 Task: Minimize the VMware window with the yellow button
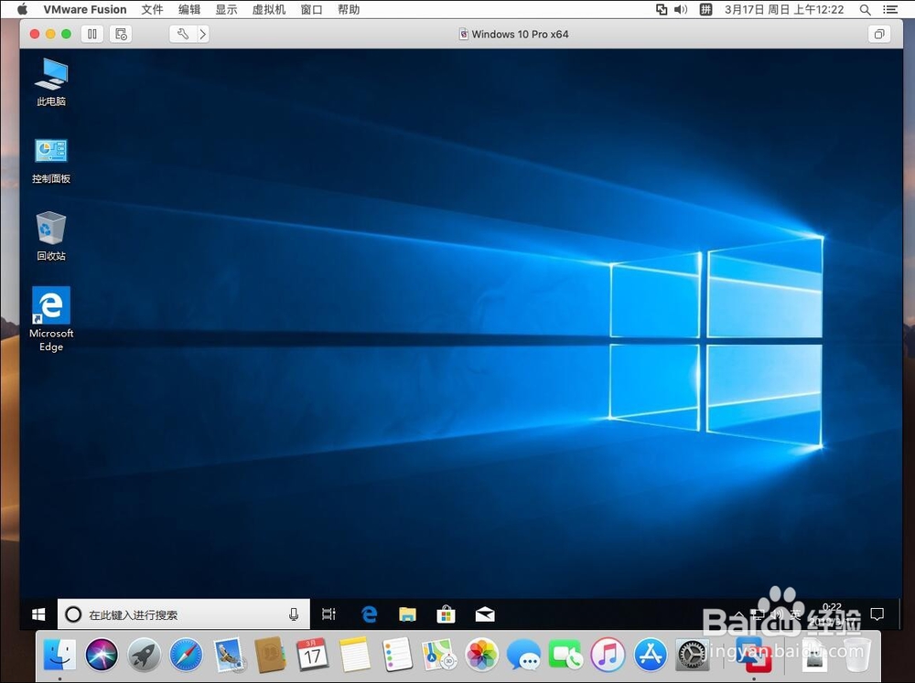tap(50, 34)
